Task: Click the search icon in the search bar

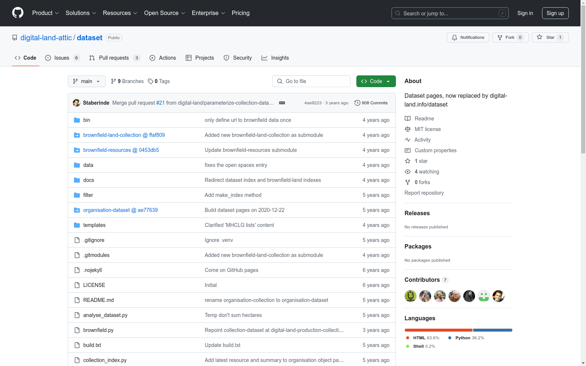Action: click(x=398, y=13)
